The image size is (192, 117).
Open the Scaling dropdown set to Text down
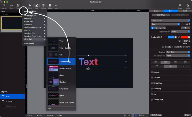178,52
